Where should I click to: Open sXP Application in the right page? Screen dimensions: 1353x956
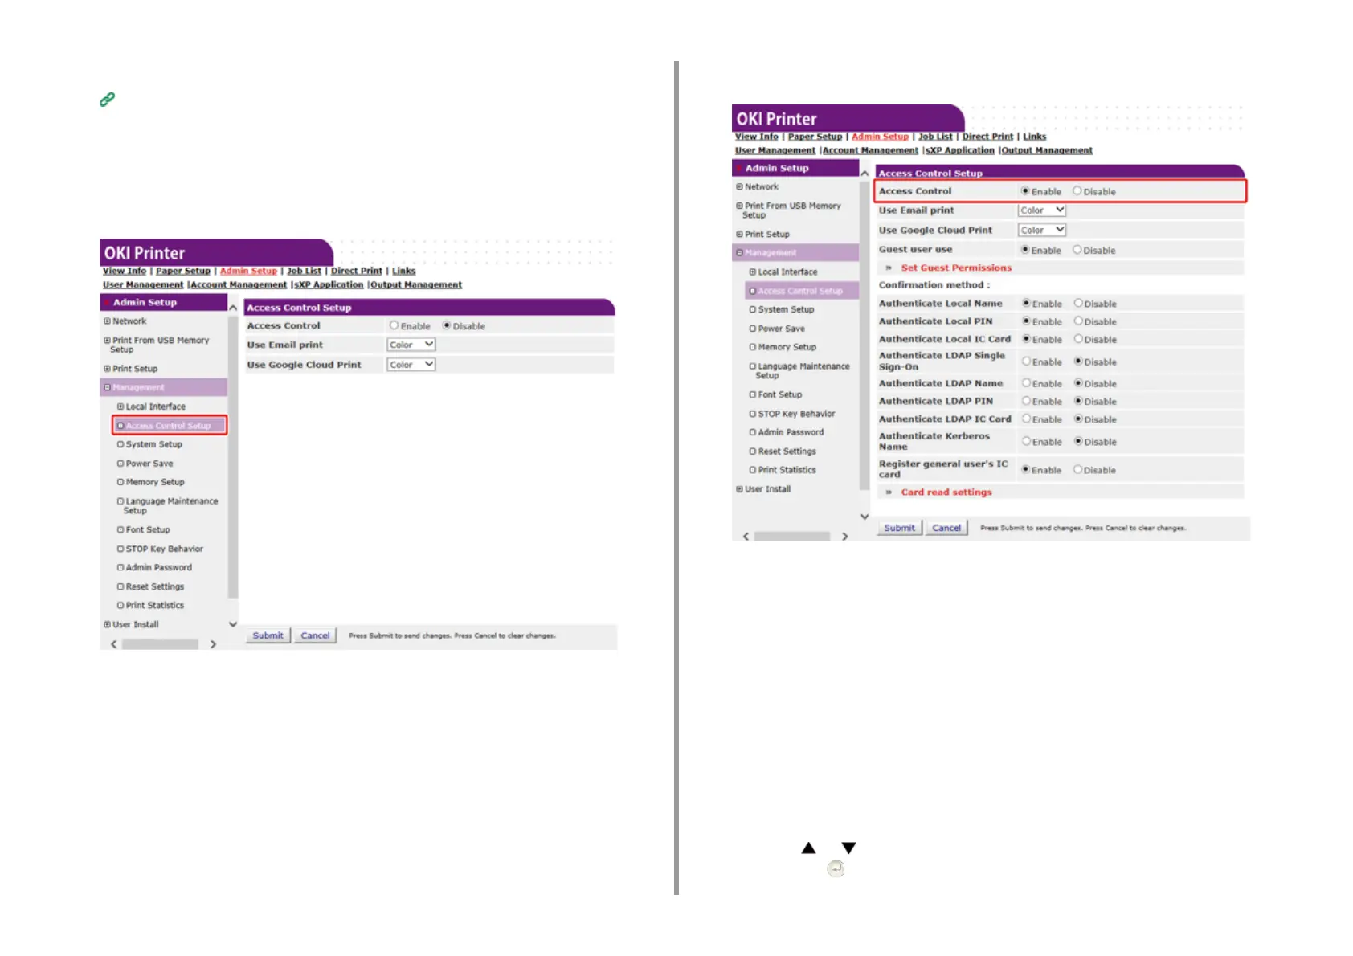(x=960, y=150)
